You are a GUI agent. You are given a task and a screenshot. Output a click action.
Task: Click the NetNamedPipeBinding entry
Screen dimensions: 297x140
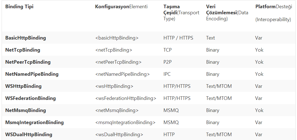pyautogui.click(x=32, y=74)
